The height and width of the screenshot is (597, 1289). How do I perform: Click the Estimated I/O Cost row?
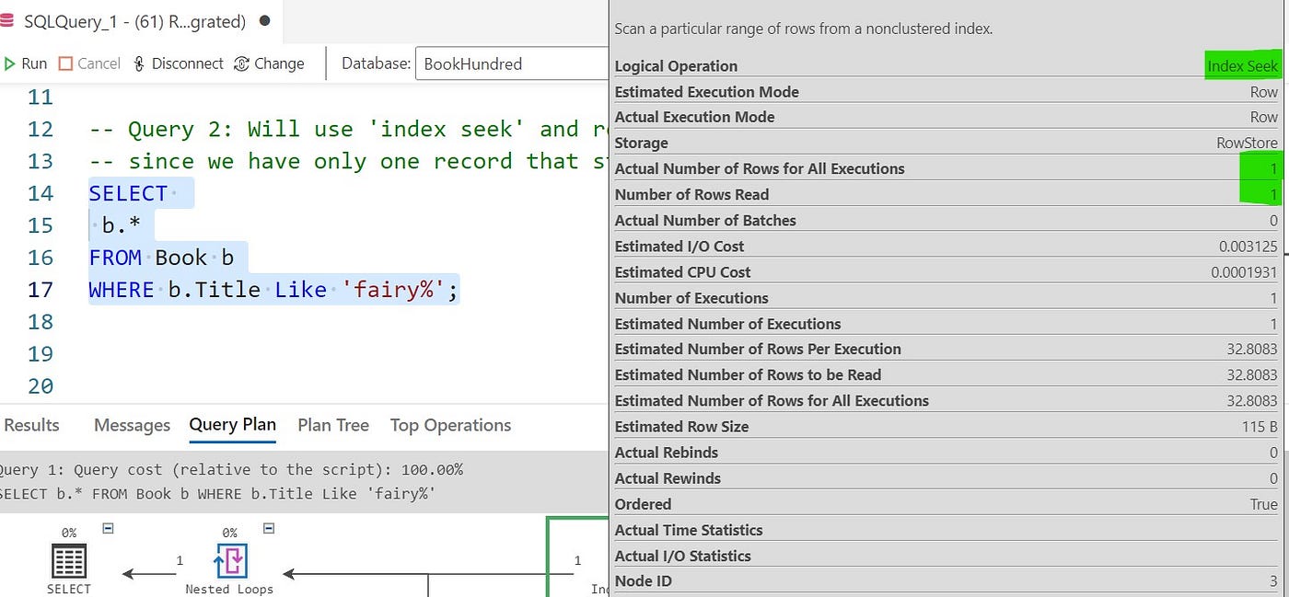[x=946, y=246]
